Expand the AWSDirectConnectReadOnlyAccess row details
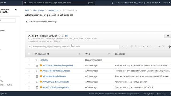Screen dimensions: 171x96 point(37,66)
